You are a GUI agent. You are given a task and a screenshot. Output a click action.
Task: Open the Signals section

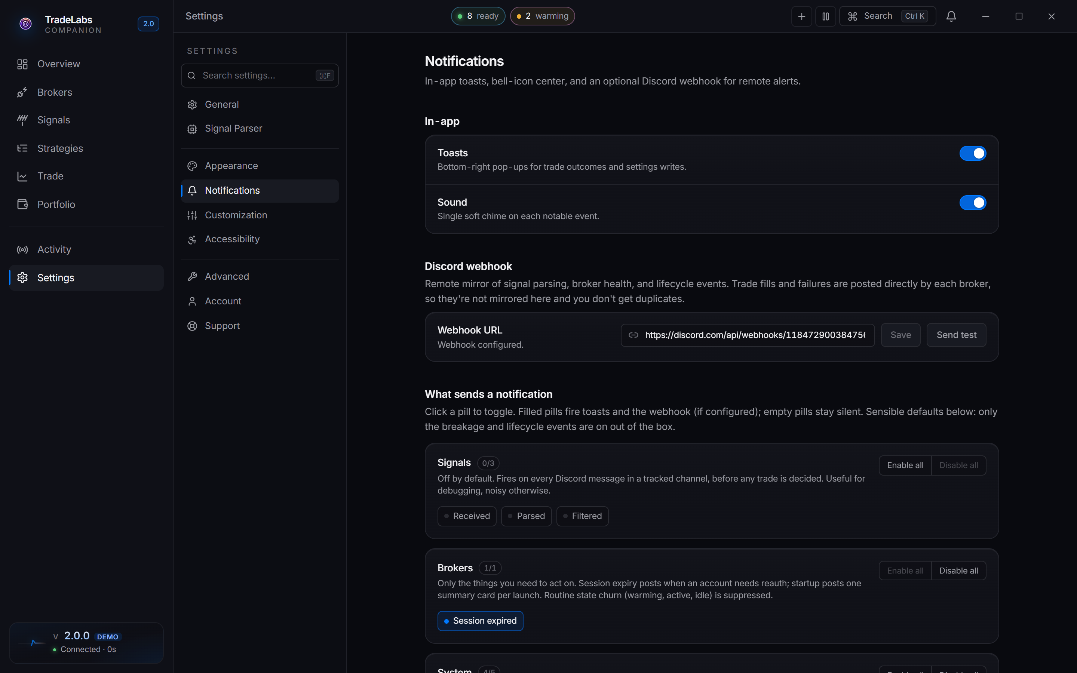86,120
